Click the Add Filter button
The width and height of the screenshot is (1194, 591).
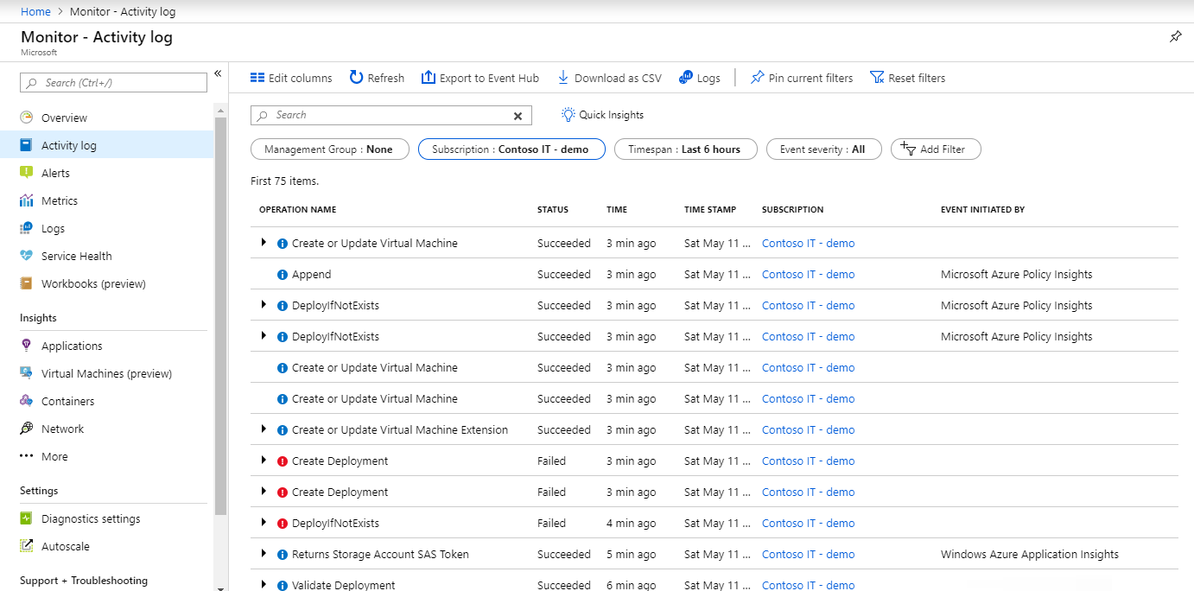[x=936, y=149]
